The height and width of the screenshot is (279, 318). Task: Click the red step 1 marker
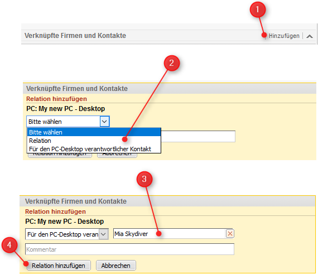[258, 9]
